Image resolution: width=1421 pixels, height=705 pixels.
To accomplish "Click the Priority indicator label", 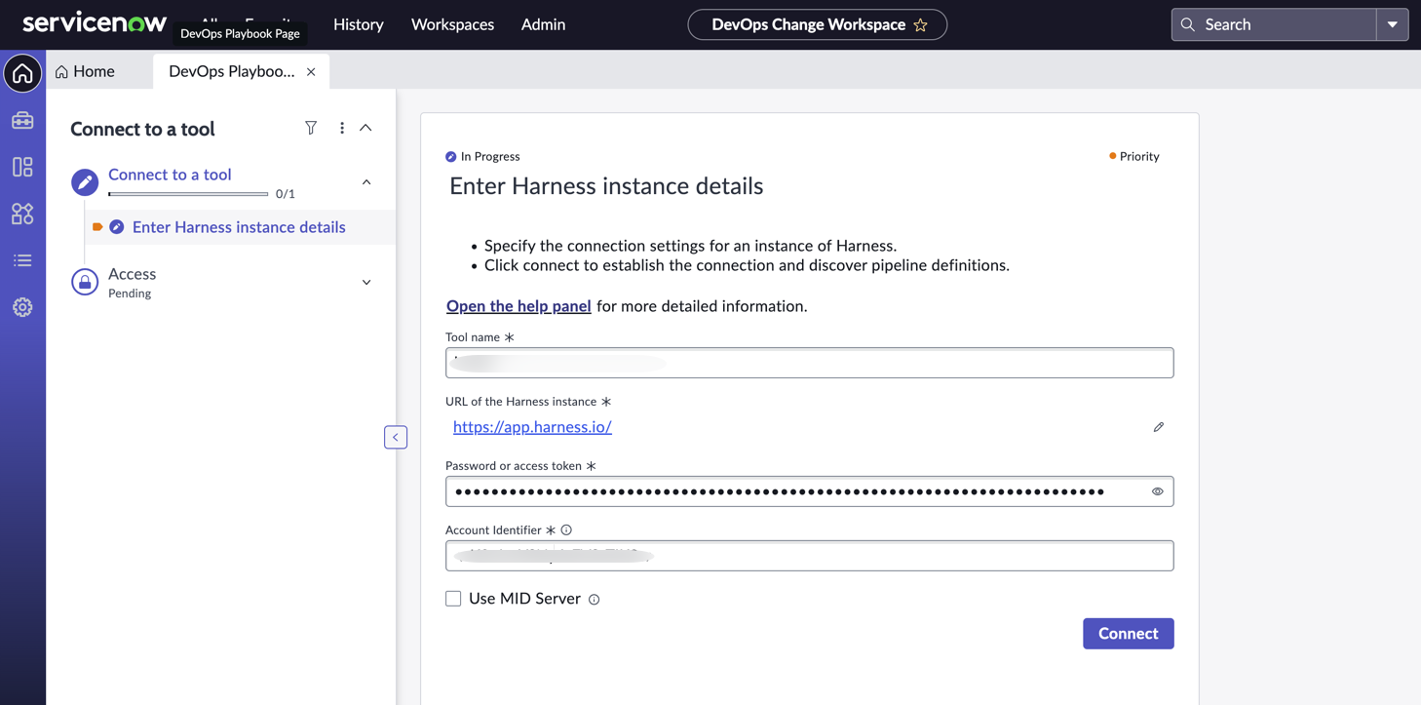I will pos(1139,156).
